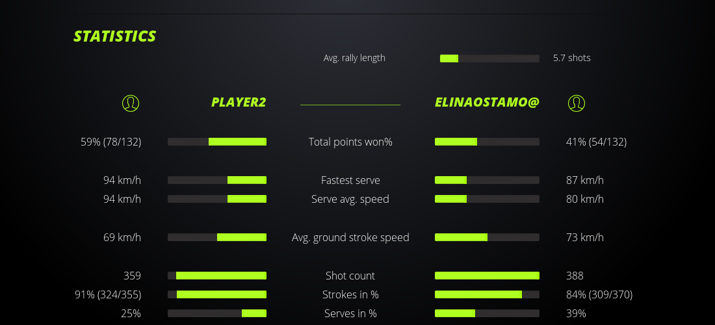The height and width of the screenshot is (325, 715).
Task: Click PLAYER2's Total points won bar
Action: click(217, 142)
